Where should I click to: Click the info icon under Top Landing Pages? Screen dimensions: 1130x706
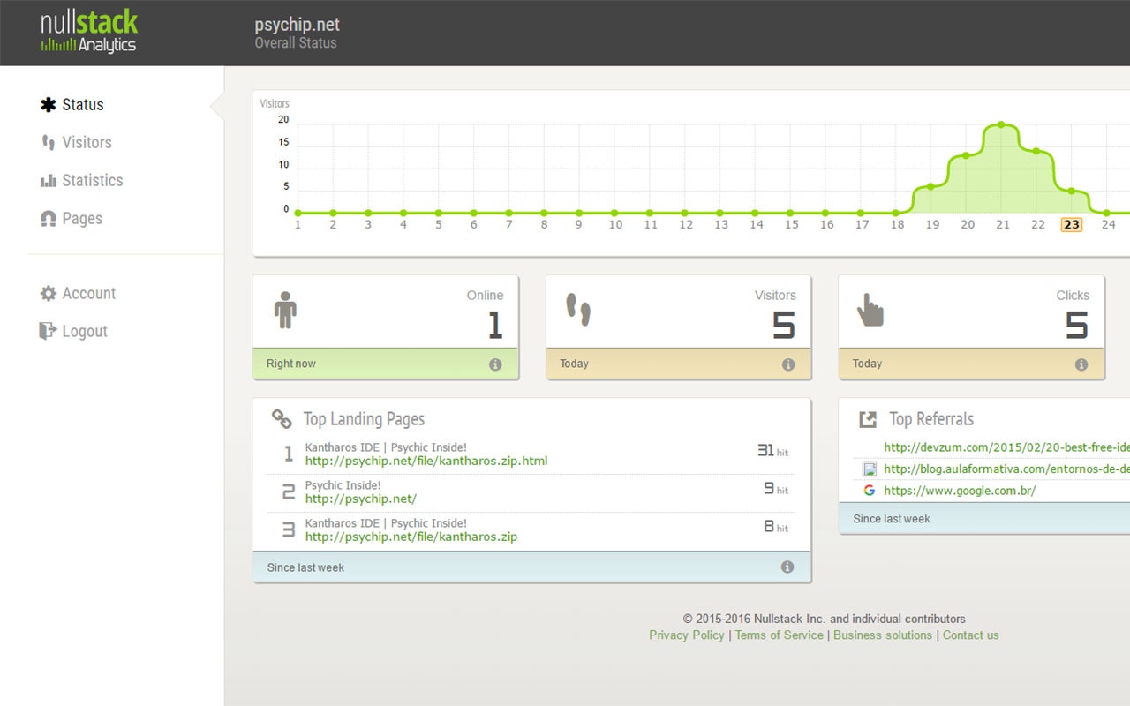(787, 567)
